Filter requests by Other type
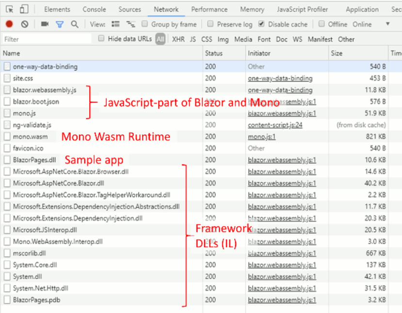The image size is (402, 313). coord(346,39)
